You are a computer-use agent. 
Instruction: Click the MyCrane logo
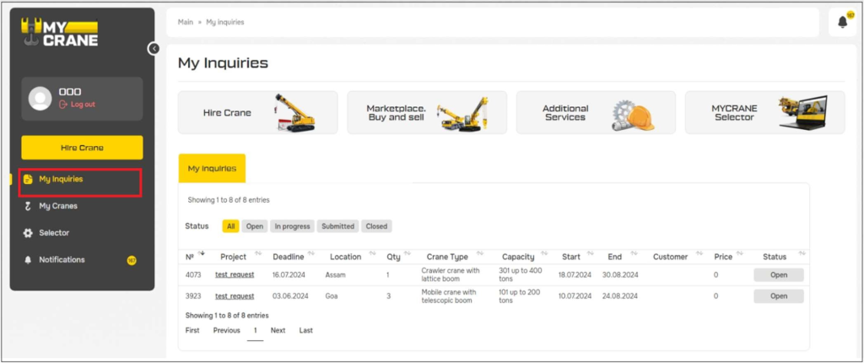pos(60,33)
